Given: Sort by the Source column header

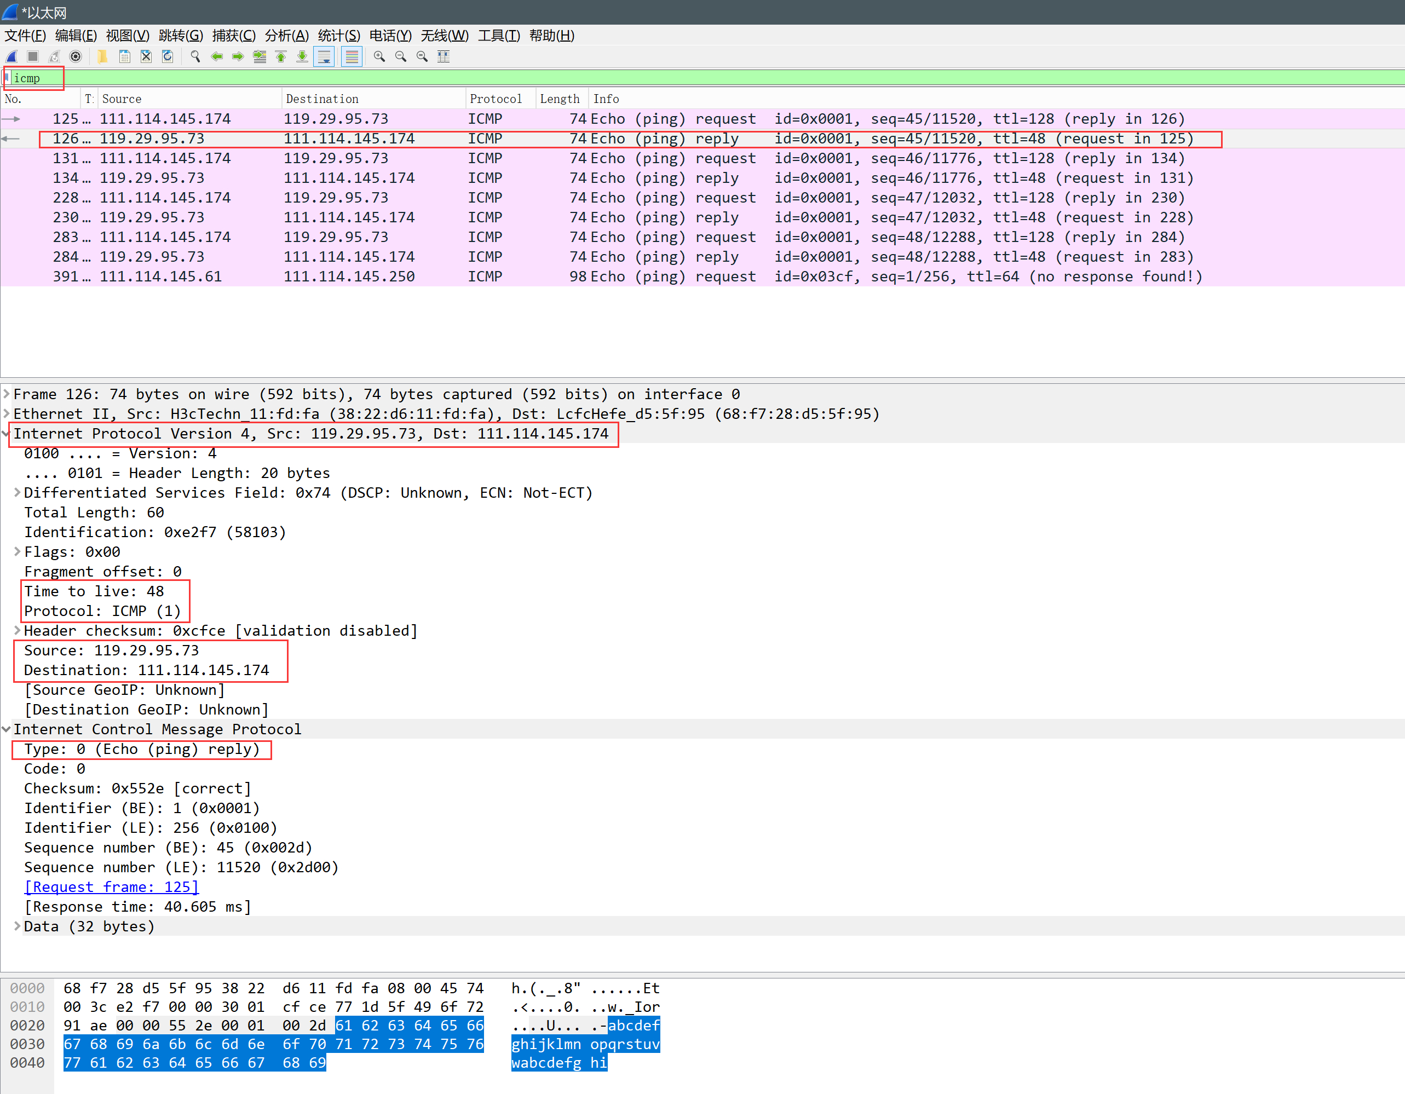Looking at the screenshot, I should coord(190,99).
